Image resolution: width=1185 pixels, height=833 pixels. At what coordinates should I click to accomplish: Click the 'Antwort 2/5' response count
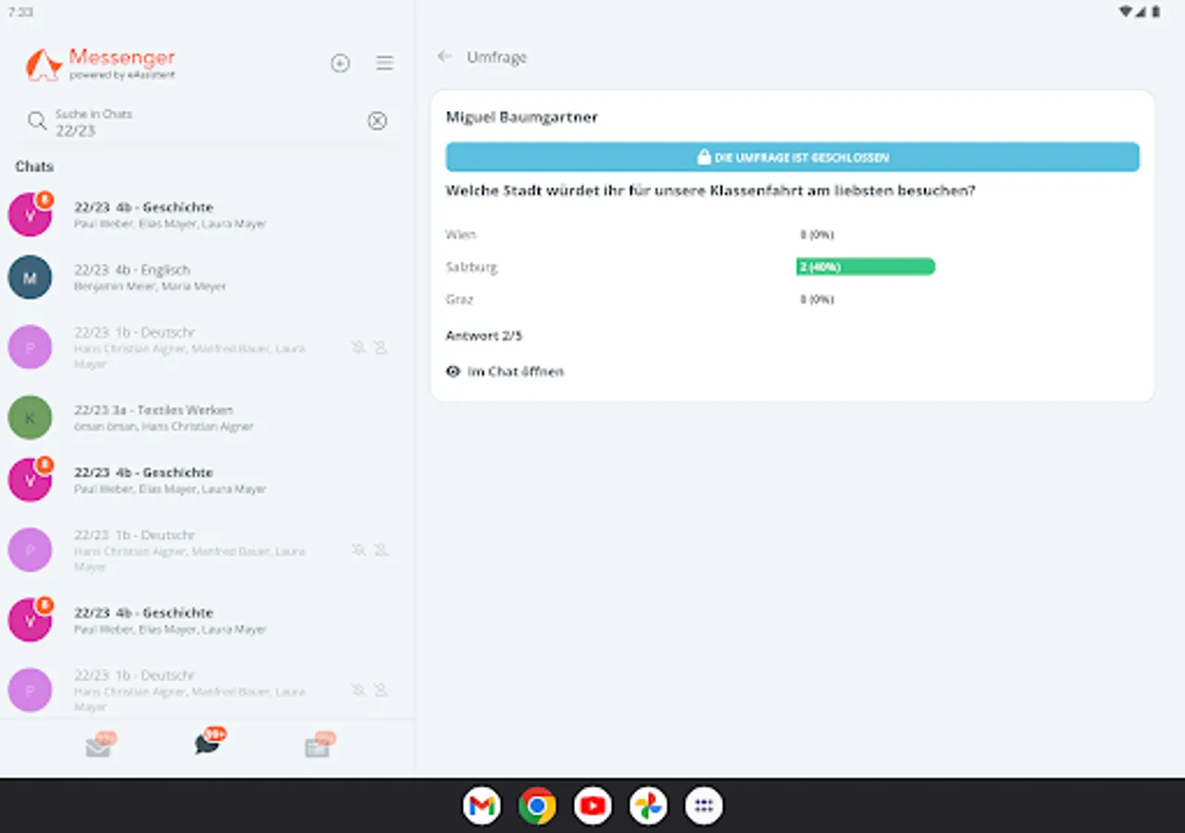tap(484, 336)
